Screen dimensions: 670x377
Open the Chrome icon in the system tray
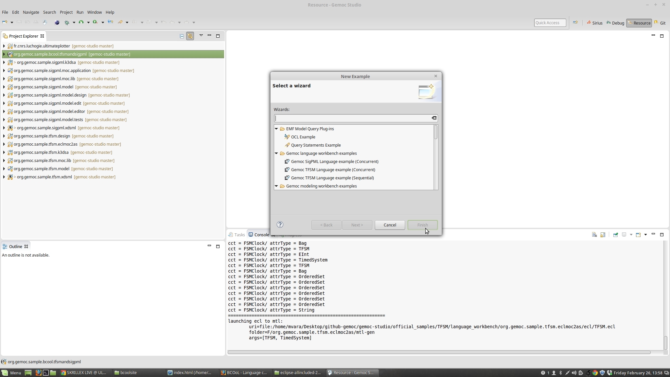point(595,373)
